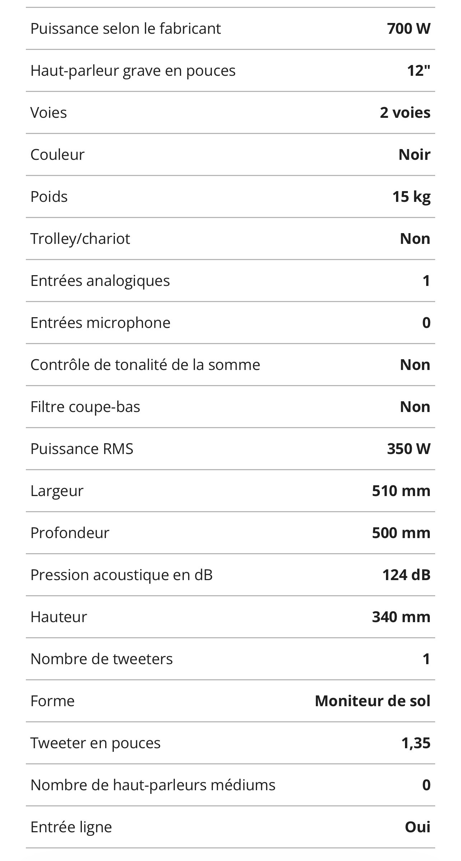Image resolution: width=461 pixels, height=861 pixels.
Task: Click the Entrées analogiques label
Action: pos(100,281)
